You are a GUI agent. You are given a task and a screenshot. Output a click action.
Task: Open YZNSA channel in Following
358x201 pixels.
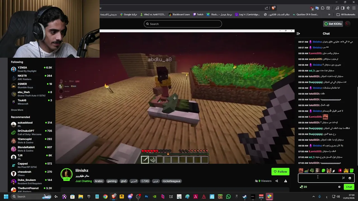coord(31,69)
